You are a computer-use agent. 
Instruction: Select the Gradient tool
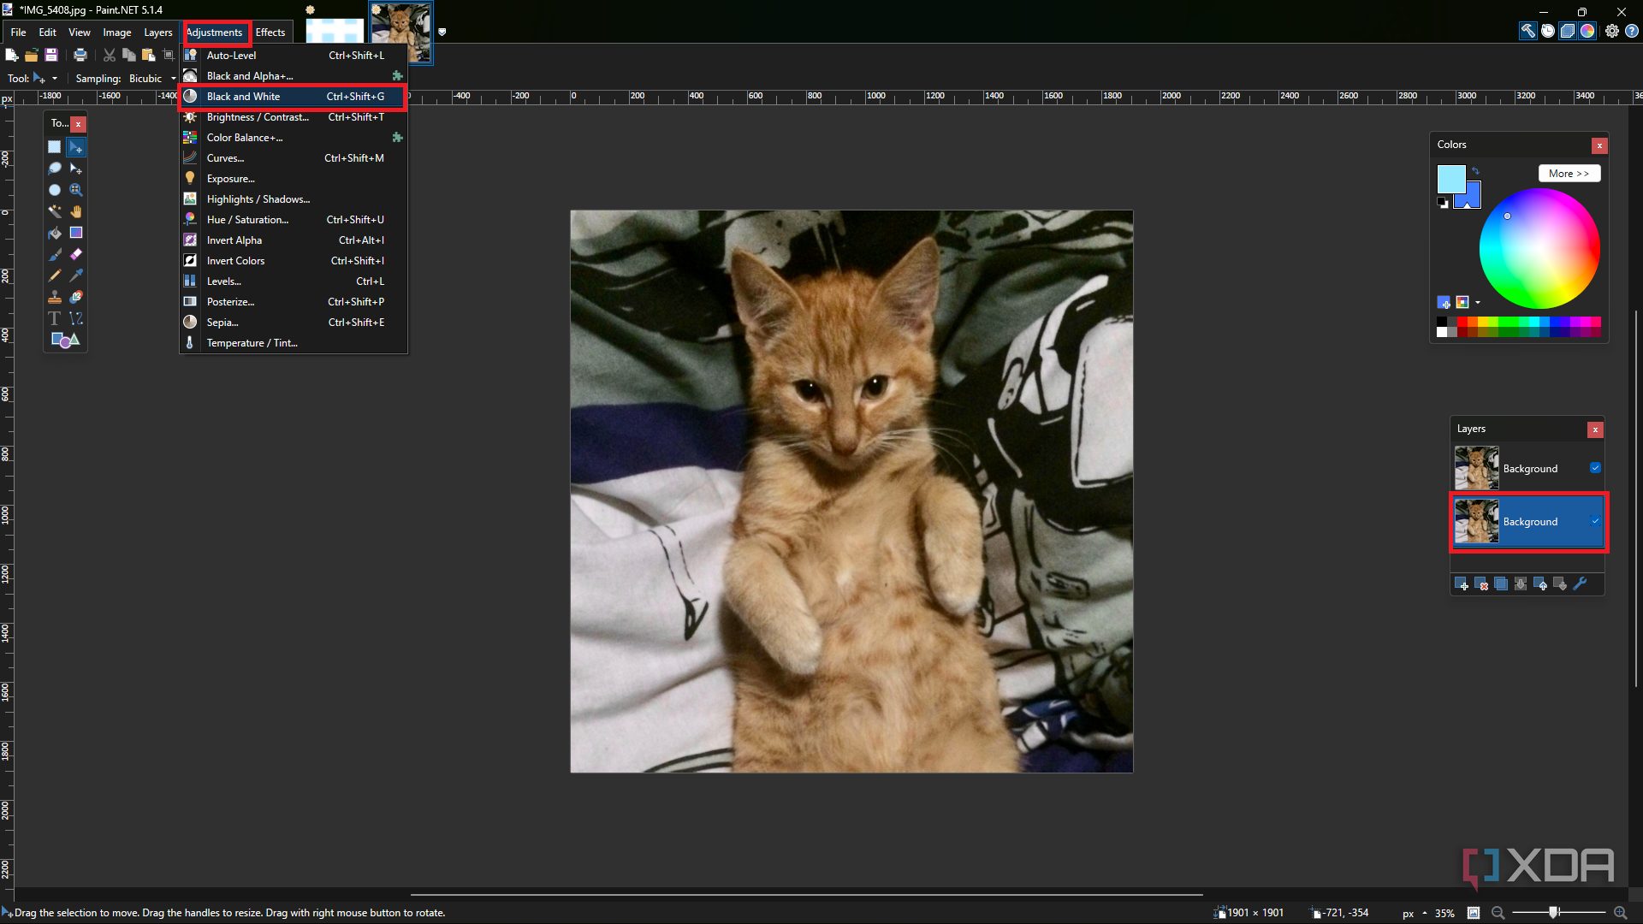pyautogui.click(x=76, y=233)
